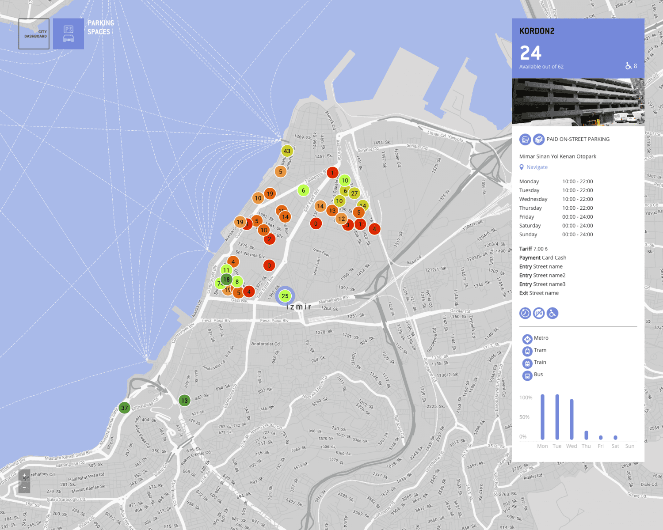Click the wheelchair icon in the KORDON2 header
The width and height of the screenshot is (663, 530).
(x=629, y=66)
